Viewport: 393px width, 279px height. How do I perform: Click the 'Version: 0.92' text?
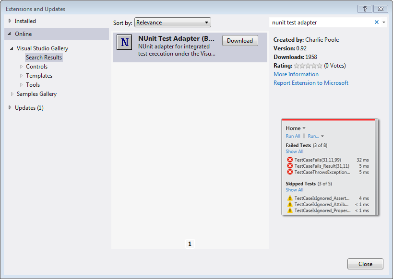(x=290, y=48)
